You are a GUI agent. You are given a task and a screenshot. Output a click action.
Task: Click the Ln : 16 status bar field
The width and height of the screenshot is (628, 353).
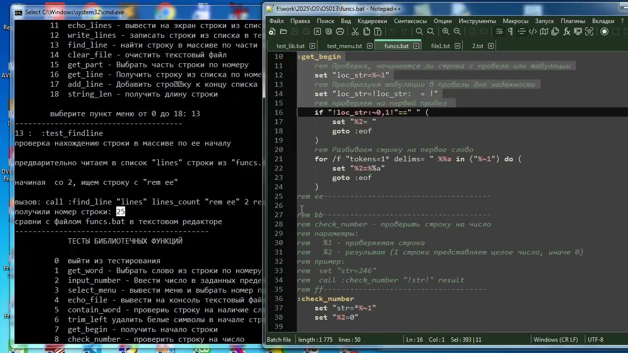[414, 339]
